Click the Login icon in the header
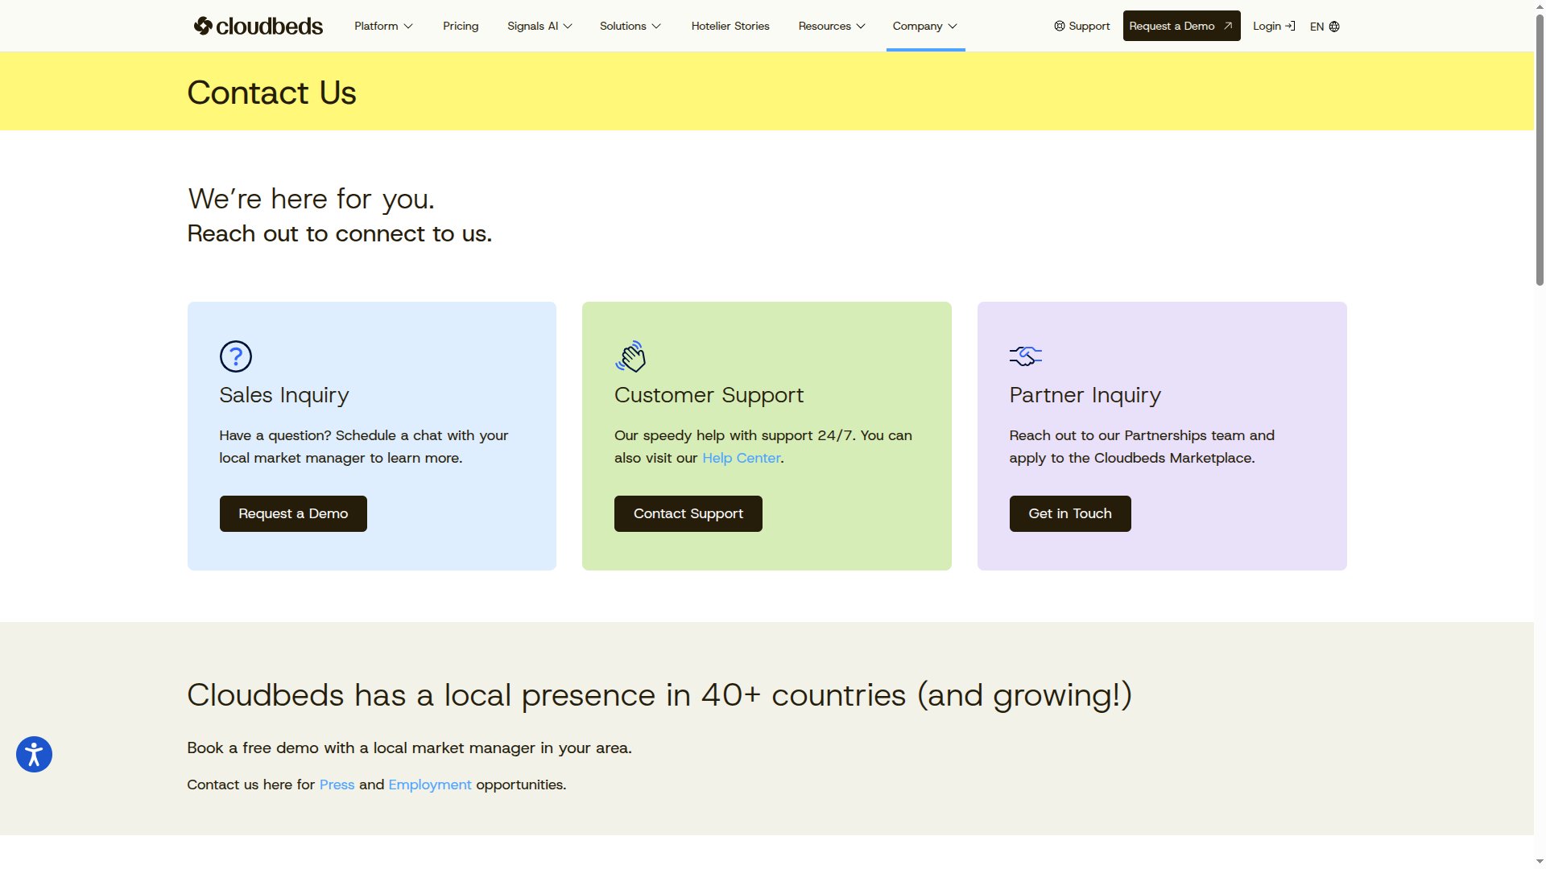Image resolution: width=1546 pixels, height=869 pixels. 1291,26
